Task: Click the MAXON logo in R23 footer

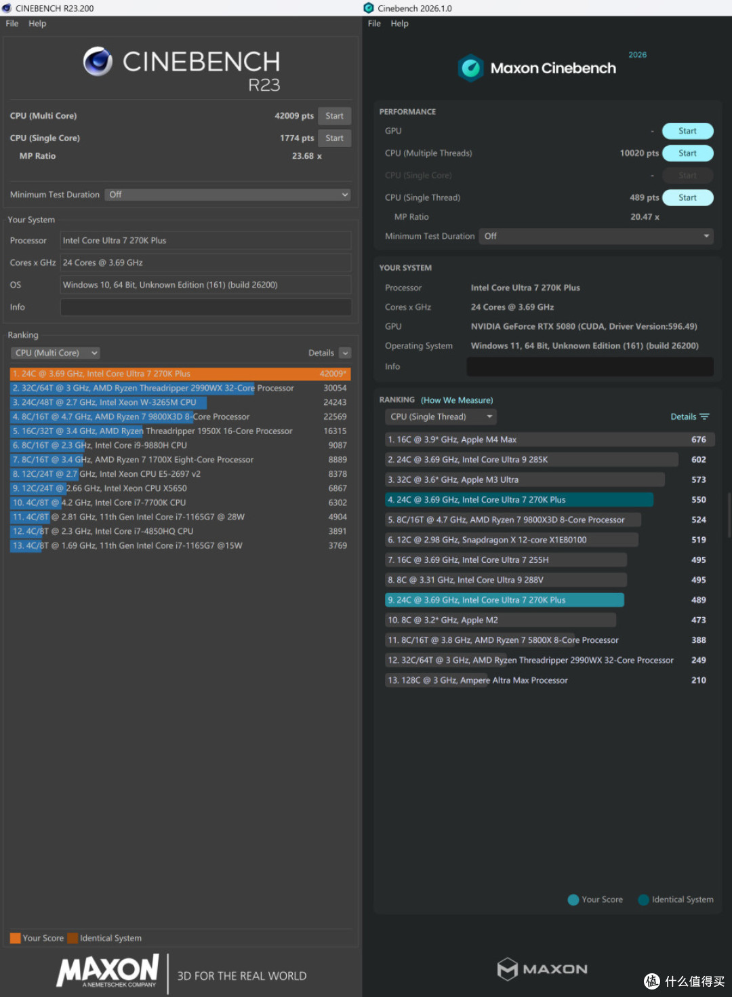Action: 108,971
